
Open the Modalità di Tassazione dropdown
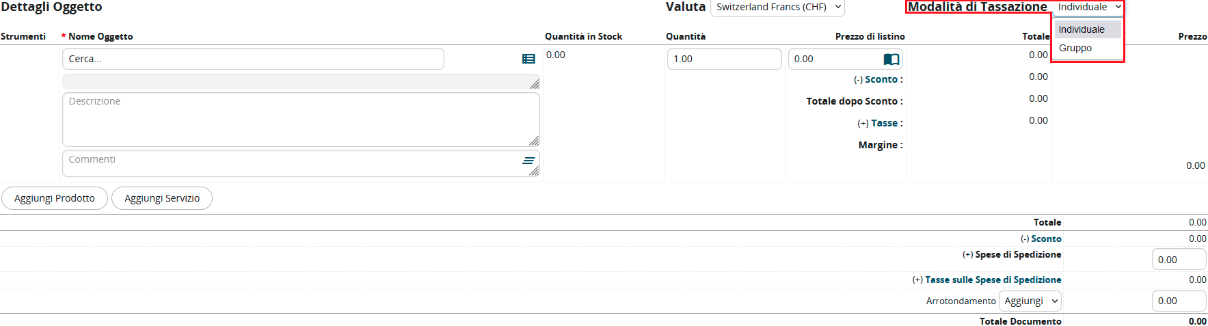tap(1088, 8)
